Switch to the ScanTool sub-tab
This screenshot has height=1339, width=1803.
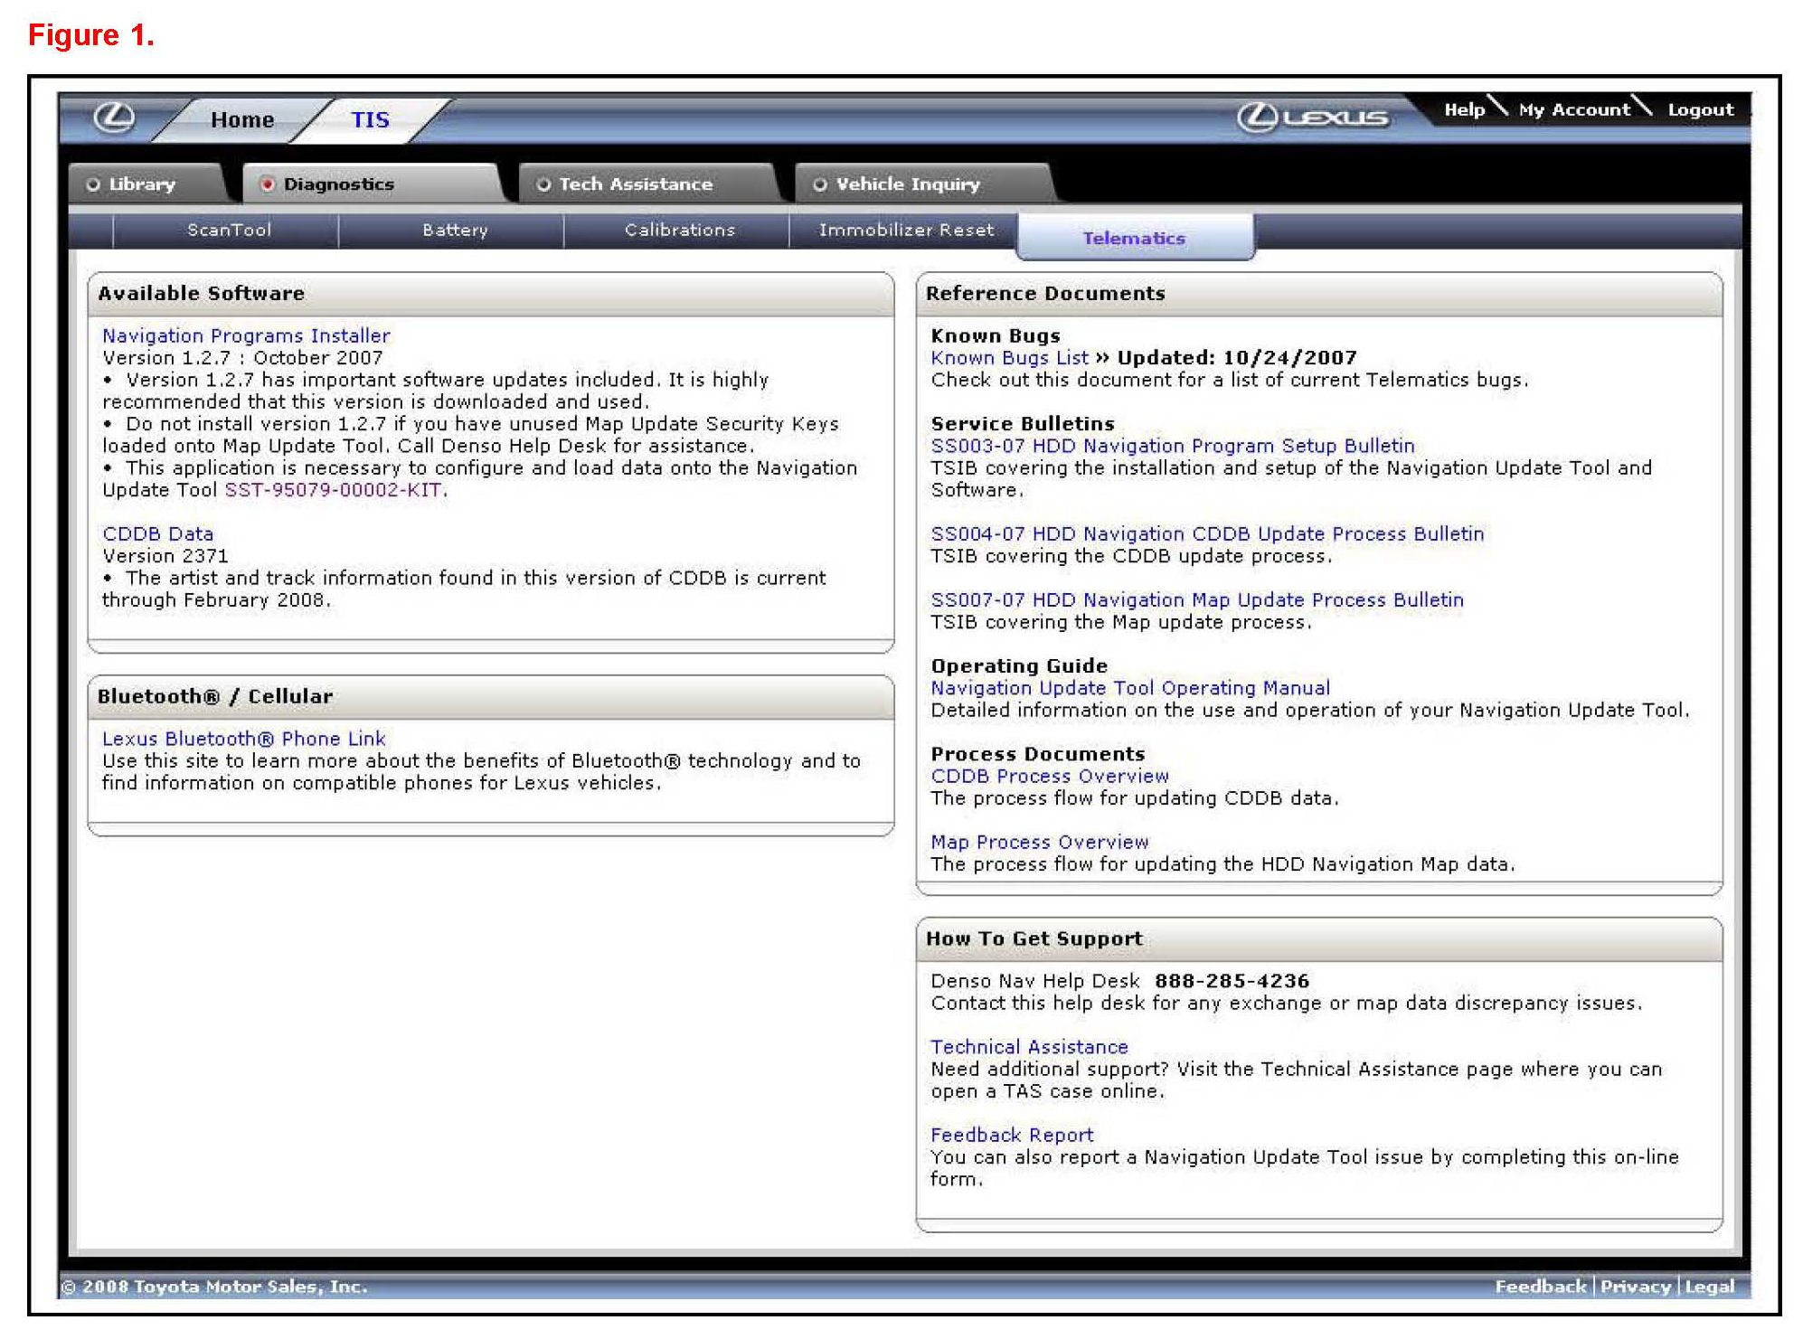click(229, 231)
